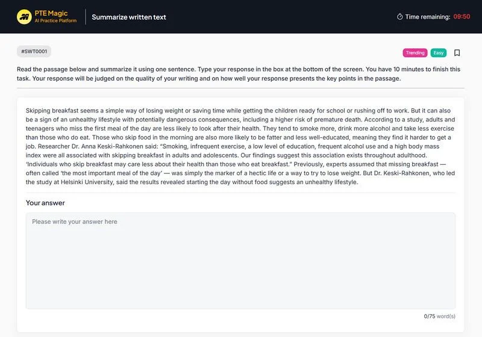Click the Time remaining label
The width and height of the screenshot is (482, 337).
pyautogui.click(x=428, y=17)
